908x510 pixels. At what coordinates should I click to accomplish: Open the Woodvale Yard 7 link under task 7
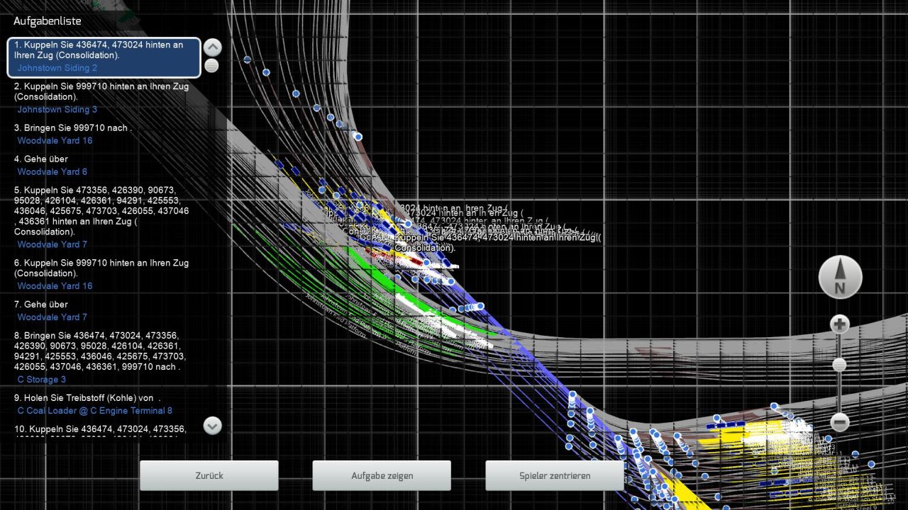coord(52,317)
